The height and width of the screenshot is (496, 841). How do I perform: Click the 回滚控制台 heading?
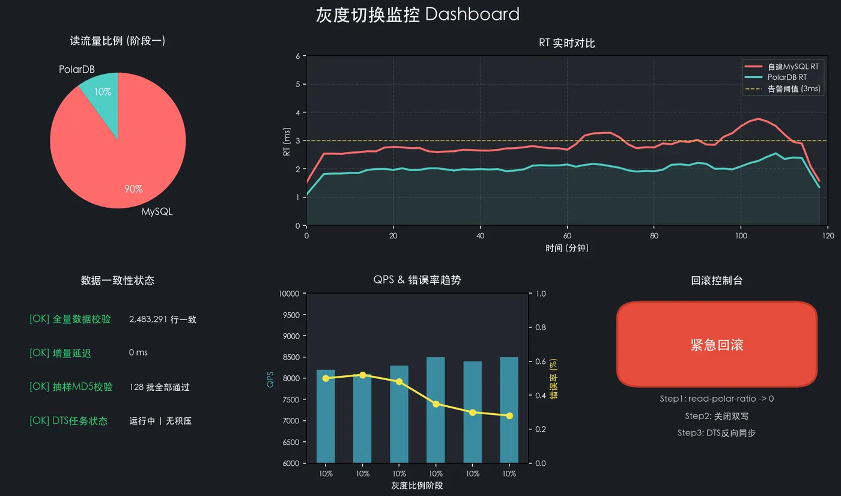[x=717, y=280]
